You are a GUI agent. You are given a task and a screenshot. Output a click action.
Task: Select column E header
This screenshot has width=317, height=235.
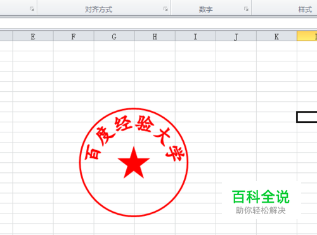[x=33, y=36]
